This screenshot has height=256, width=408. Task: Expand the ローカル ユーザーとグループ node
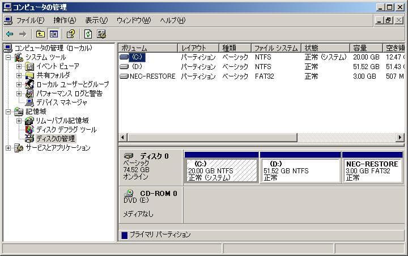click(x=19, y=84)
